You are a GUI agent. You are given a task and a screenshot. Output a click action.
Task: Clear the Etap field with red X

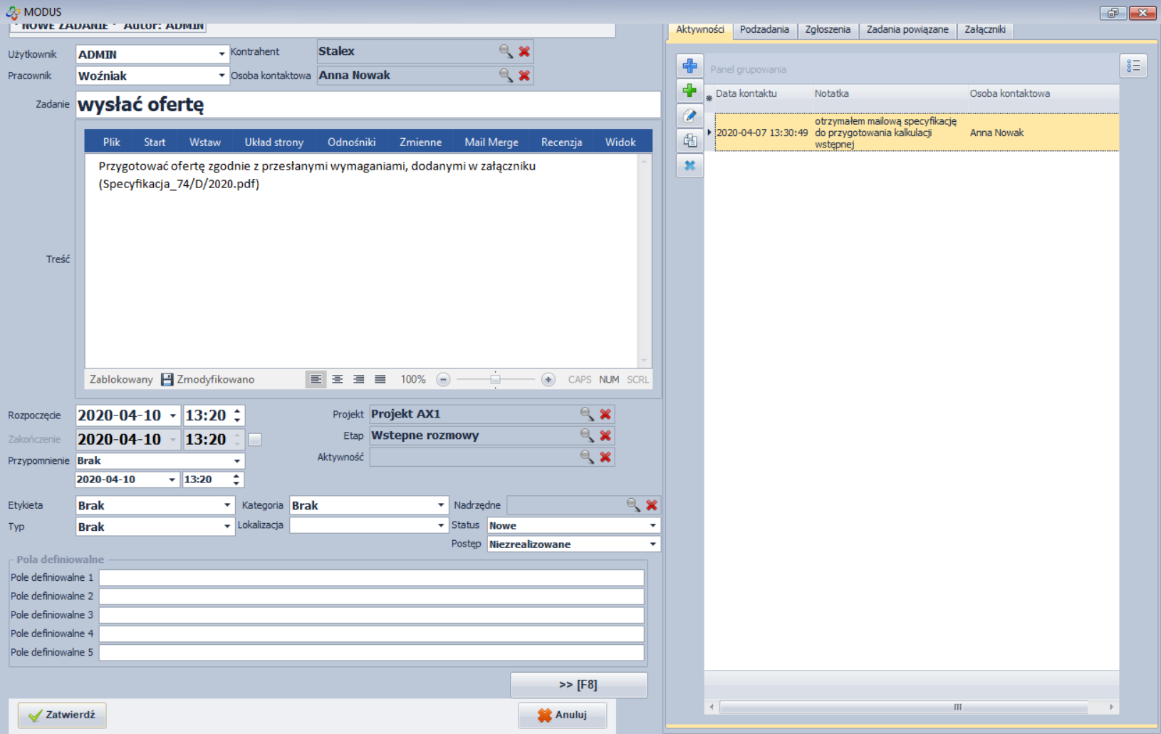tap(605, 435)
